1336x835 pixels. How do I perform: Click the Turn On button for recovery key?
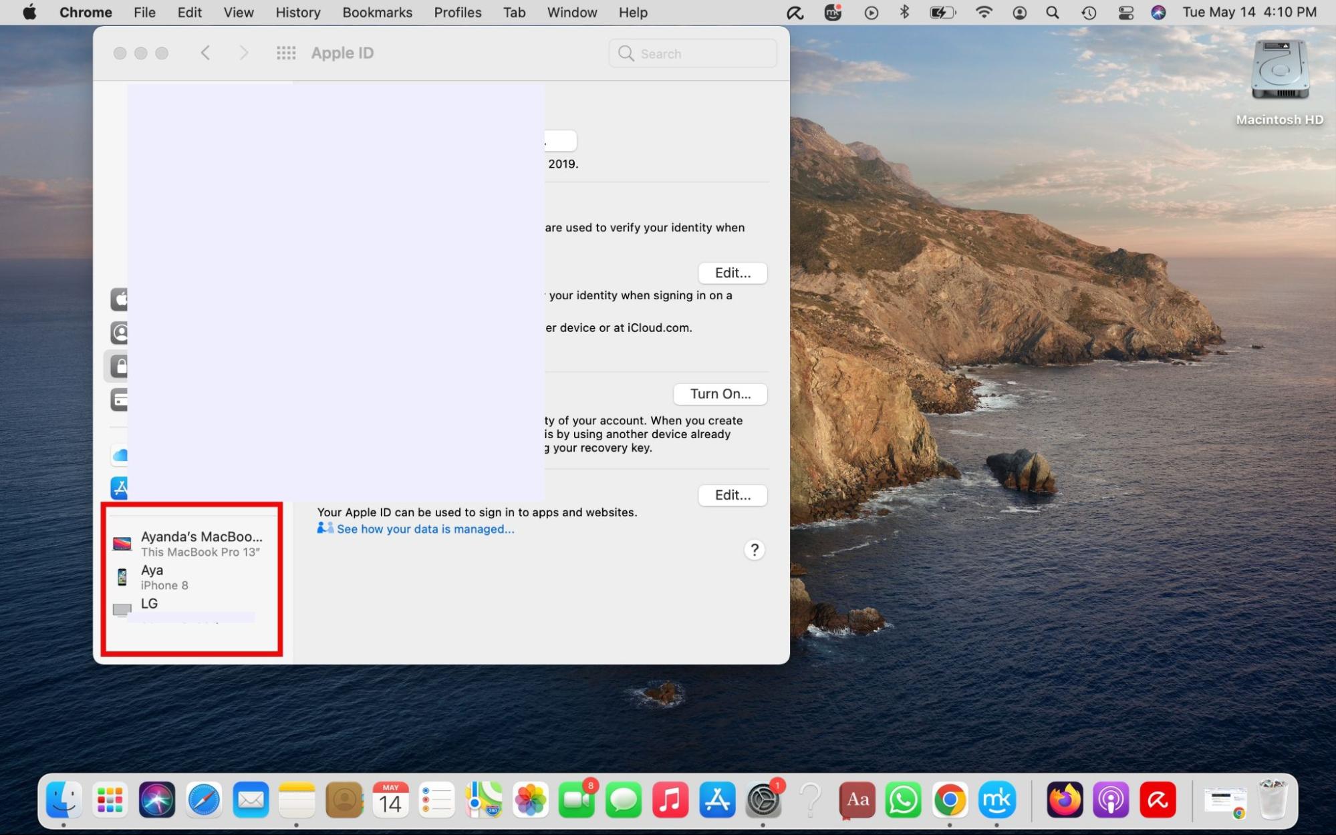720,393
